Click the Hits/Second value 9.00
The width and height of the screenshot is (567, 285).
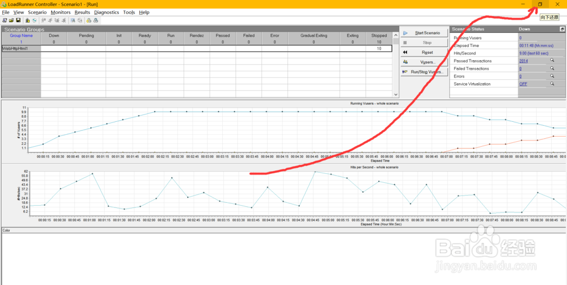tap(534, 53)
